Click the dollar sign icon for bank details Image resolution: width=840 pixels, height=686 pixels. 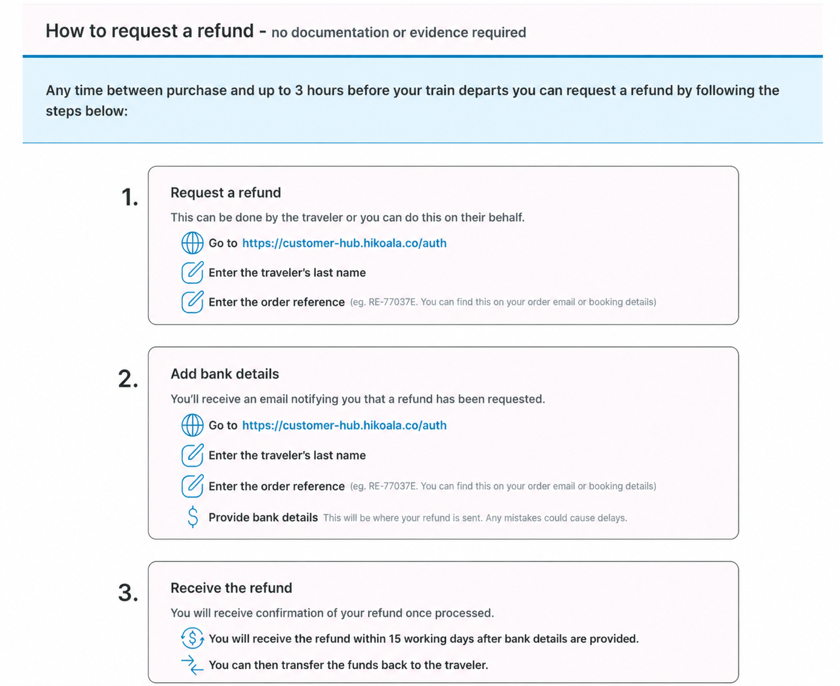tap(192, 517)
